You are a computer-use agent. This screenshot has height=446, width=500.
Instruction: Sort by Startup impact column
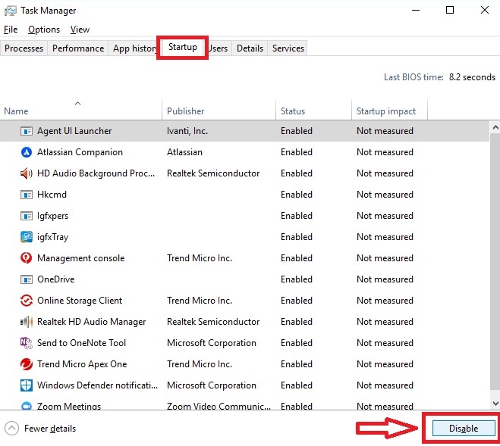tap(386, 111)
